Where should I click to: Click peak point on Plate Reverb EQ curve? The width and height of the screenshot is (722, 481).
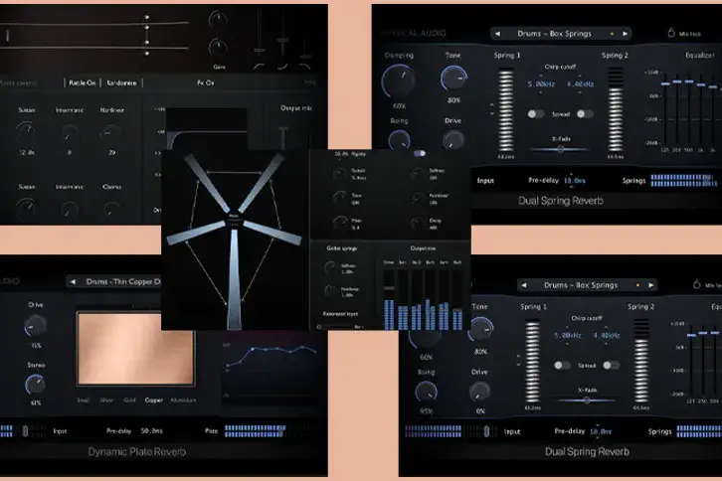pos(253,350)
